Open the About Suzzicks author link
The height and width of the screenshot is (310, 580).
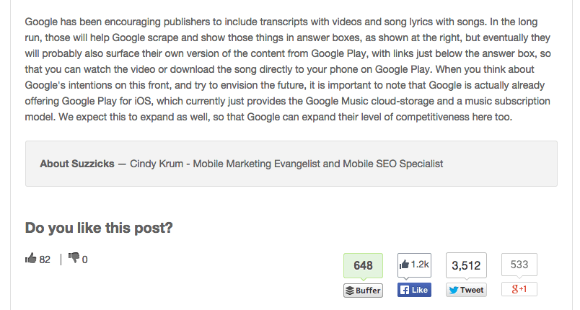pos(77,164)
